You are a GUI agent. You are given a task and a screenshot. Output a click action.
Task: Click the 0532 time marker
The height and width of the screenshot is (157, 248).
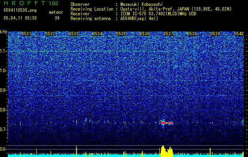[x=50, y=34]
